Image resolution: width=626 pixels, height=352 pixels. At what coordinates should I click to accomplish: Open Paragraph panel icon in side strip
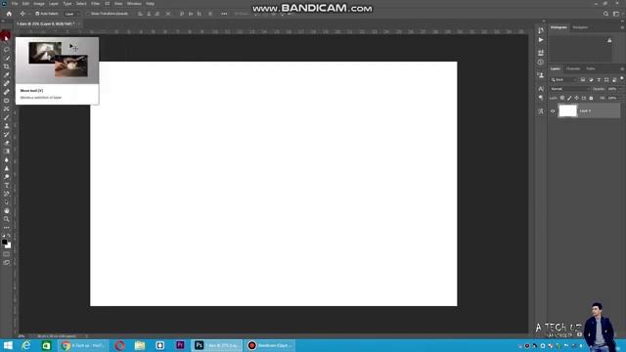pos(541,98)
